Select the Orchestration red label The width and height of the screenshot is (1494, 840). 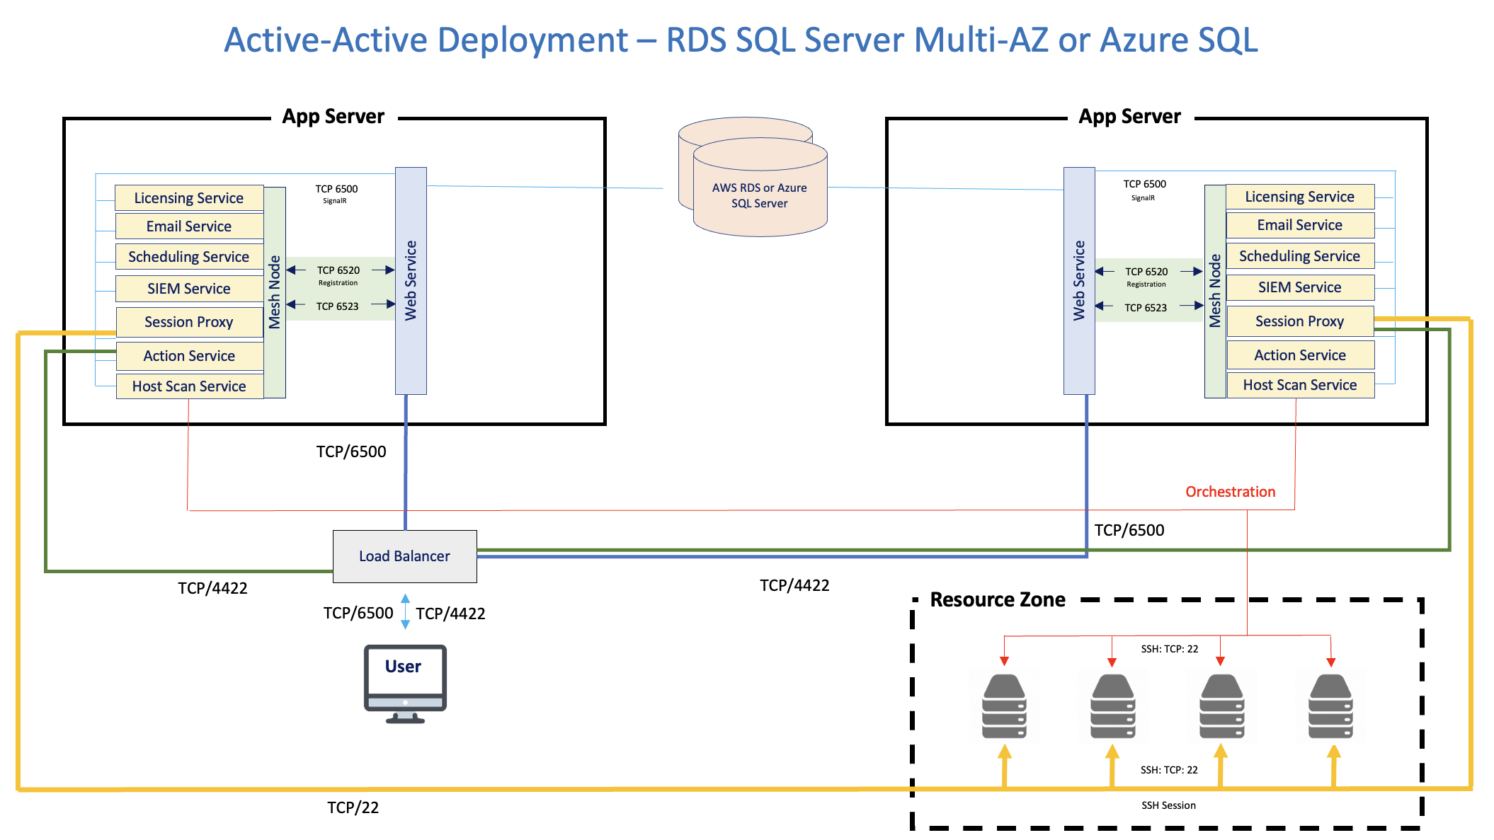pyautogui.click(x=1229, y=491)
